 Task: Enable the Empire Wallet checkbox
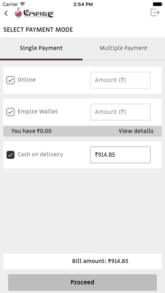11,112
